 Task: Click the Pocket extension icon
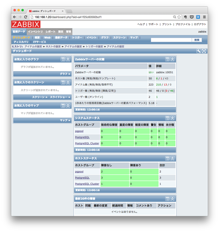coord(192,17)
